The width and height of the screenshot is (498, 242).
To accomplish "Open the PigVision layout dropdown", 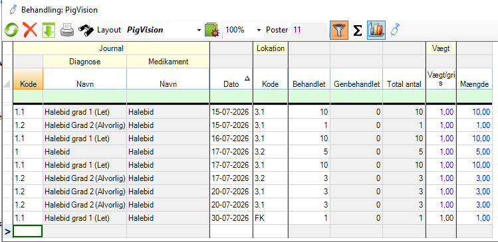I will [x=199, y=30].
